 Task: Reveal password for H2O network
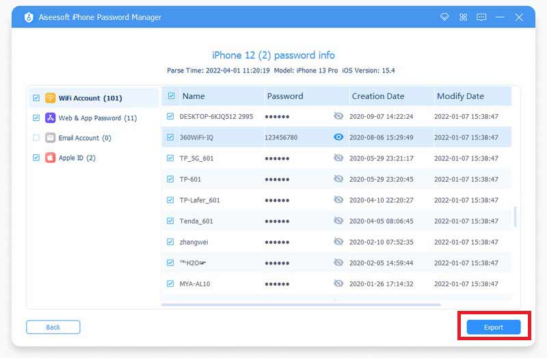338,262
